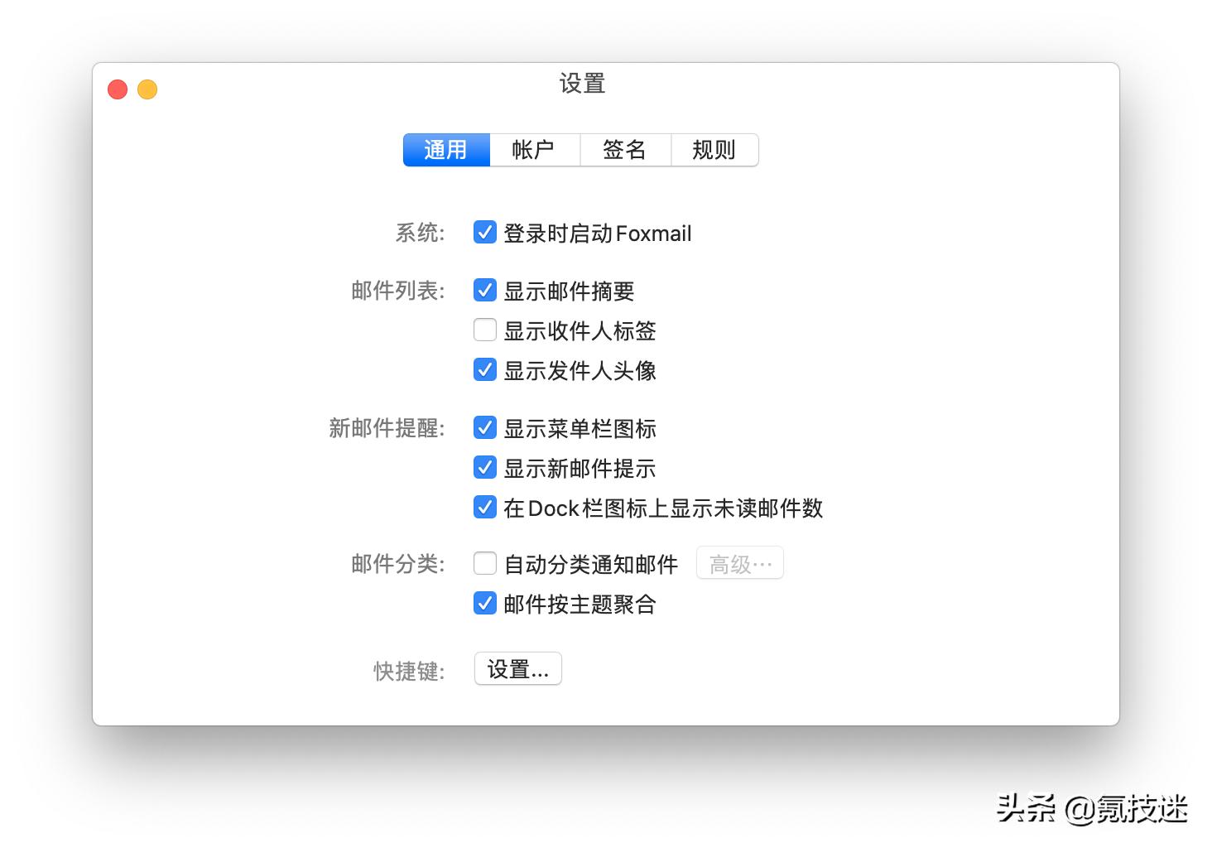Disable 显示新邮件提示 alerts
The image size is (1212, 848).
point(484,467)
